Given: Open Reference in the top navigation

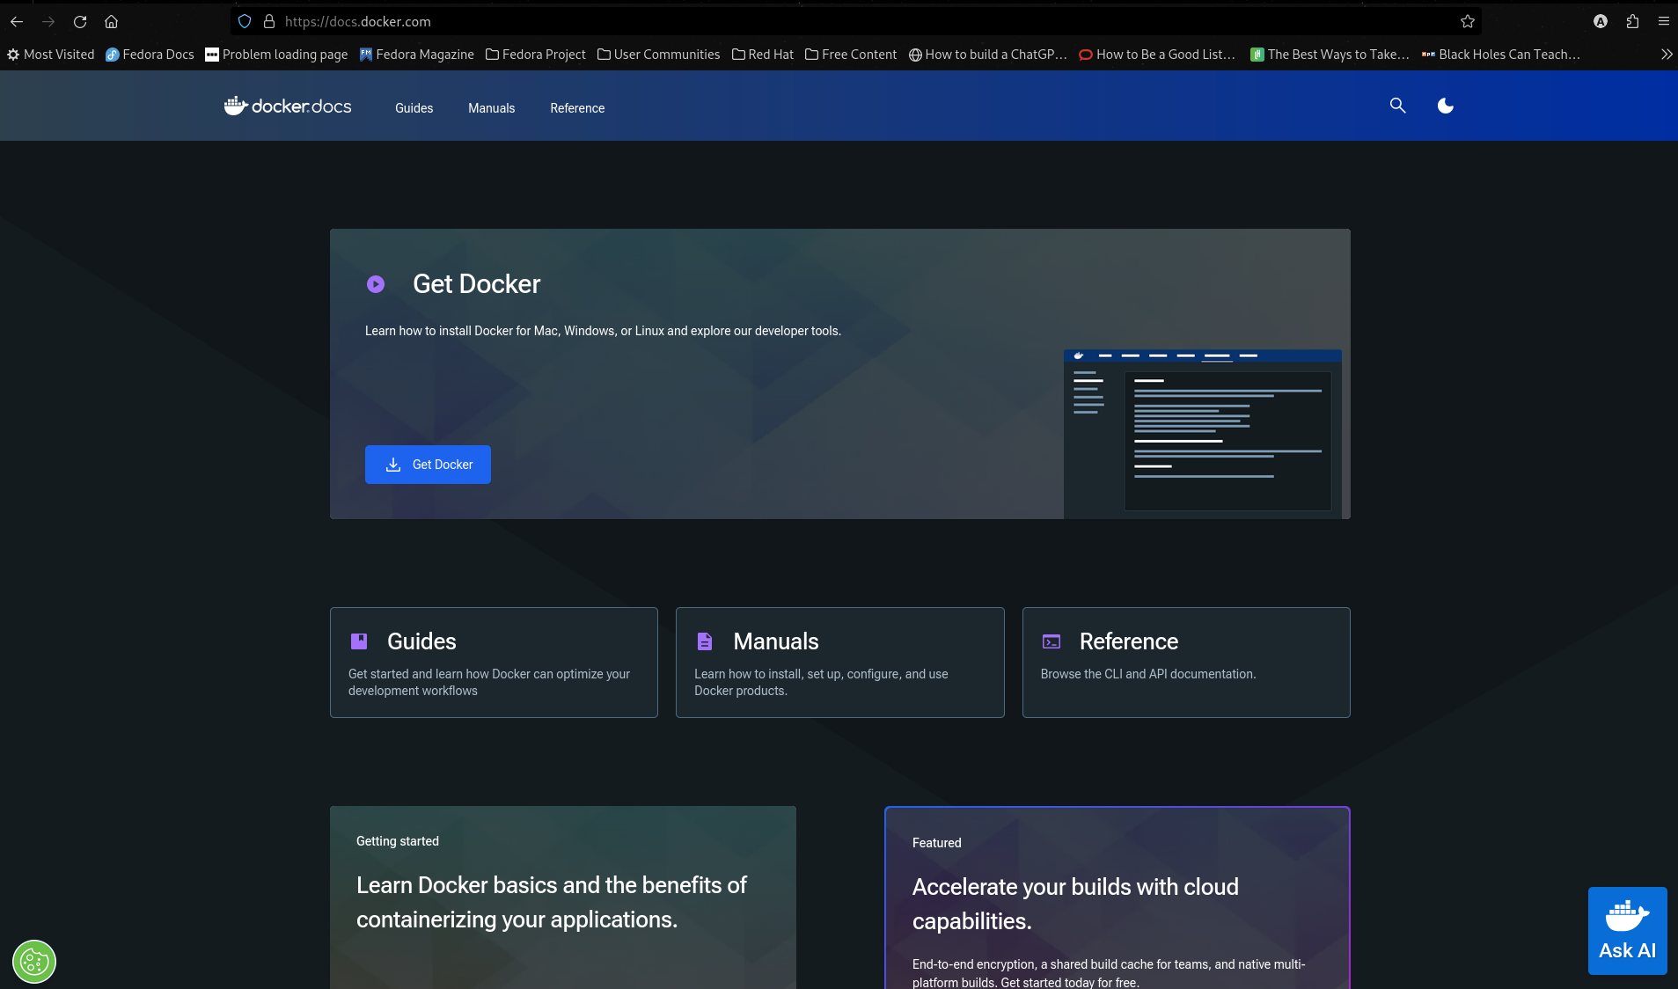Looking at the screenshot, I should (x=577, y=108).
